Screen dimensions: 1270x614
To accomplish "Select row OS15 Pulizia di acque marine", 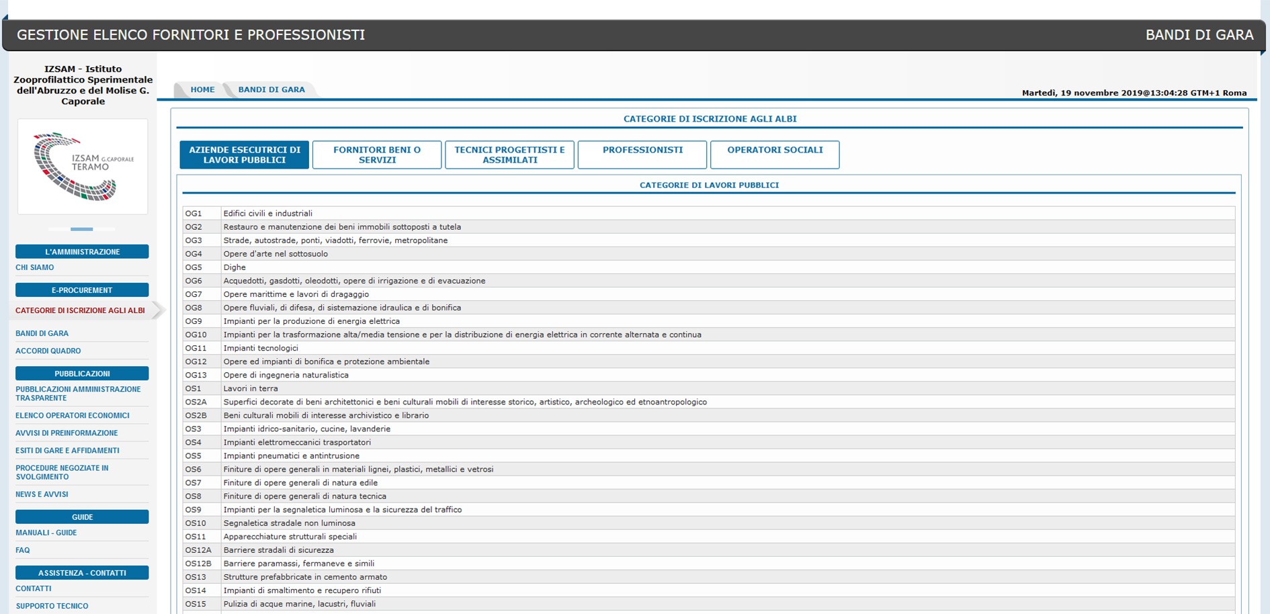I will click(x=709, y=603).
